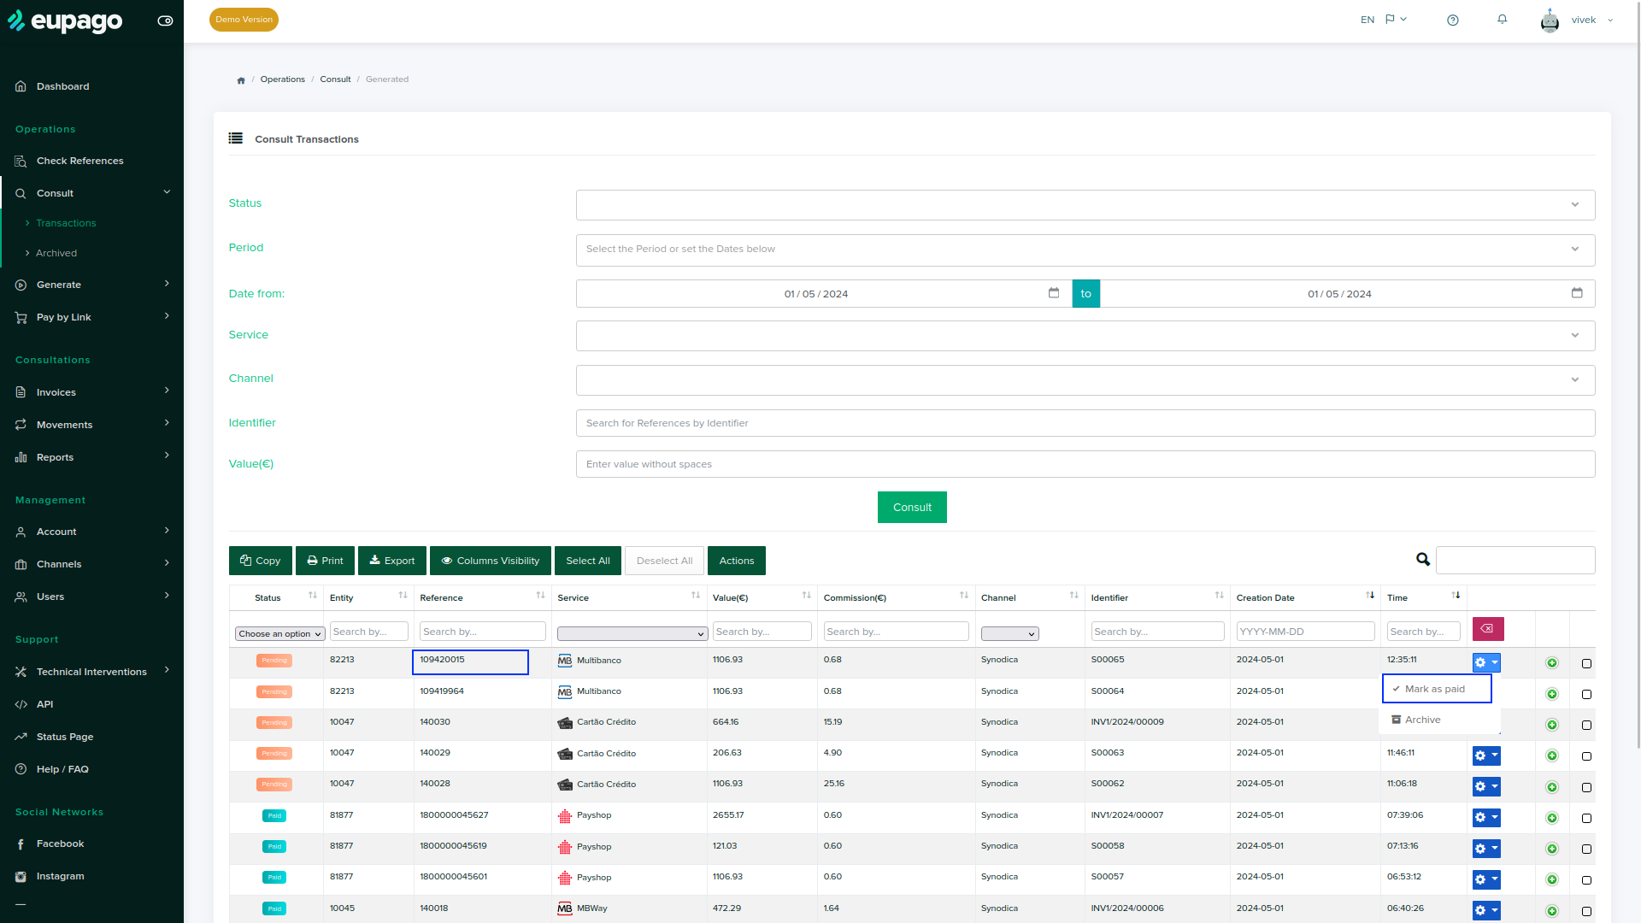Click the Identifier search field
The width and height of the screenshot is (1641, 923).
pyautogui.click(x=1085, y=423)
